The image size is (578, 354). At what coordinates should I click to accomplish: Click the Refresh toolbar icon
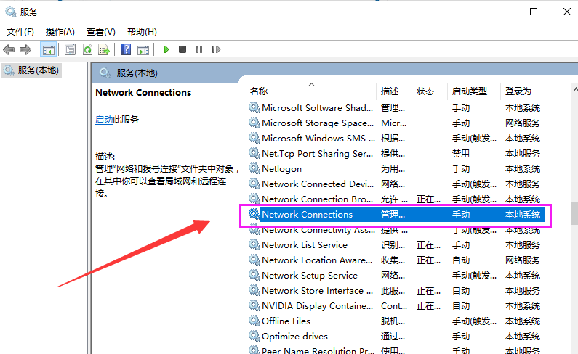87,49
